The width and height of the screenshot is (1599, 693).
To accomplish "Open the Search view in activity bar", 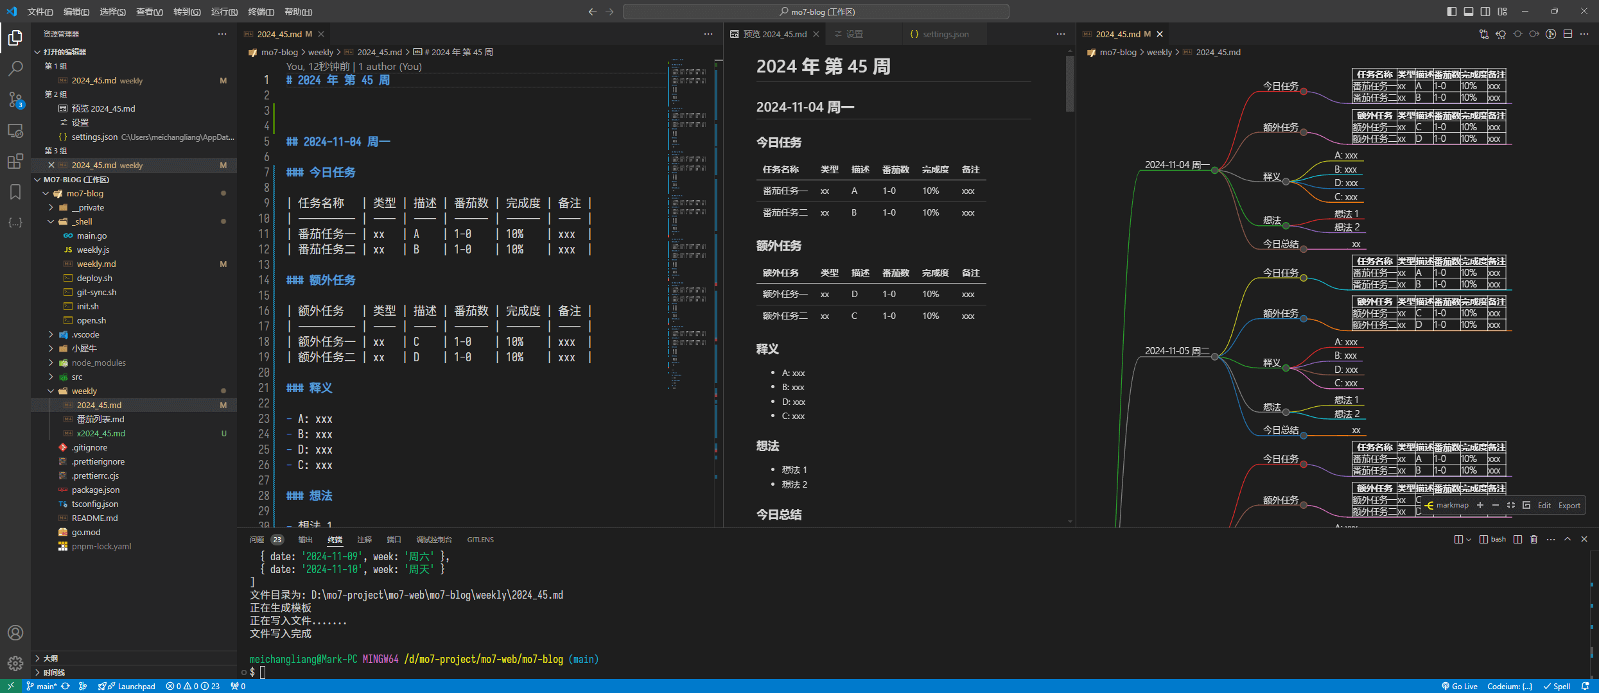I will point(15,69).
